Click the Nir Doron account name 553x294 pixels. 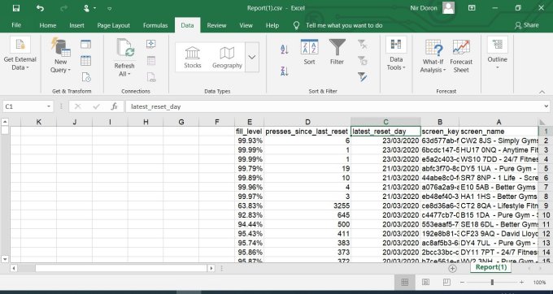(424, 8)
